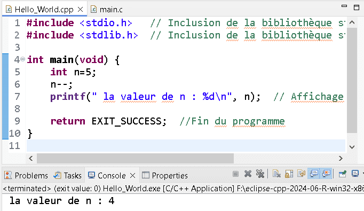
Task: Open the Problems view tab
Action: pos(26,175)
